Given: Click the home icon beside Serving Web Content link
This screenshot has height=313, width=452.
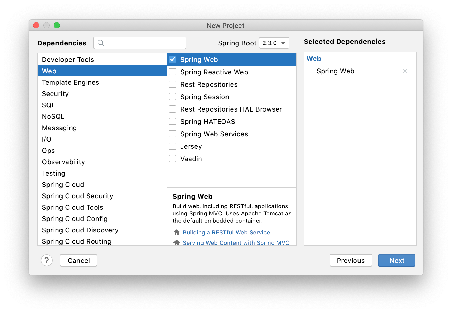Looking at the screenshot, I should coord(177,242).
